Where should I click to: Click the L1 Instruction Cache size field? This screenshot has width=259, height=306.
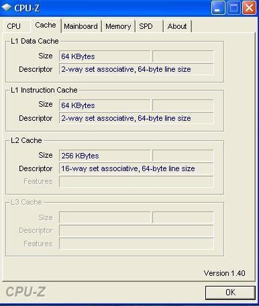coord(105,105)
